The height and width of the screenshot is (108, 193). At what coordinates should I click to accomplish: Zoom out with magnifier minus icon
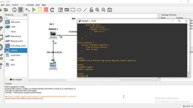click(103, 10)
